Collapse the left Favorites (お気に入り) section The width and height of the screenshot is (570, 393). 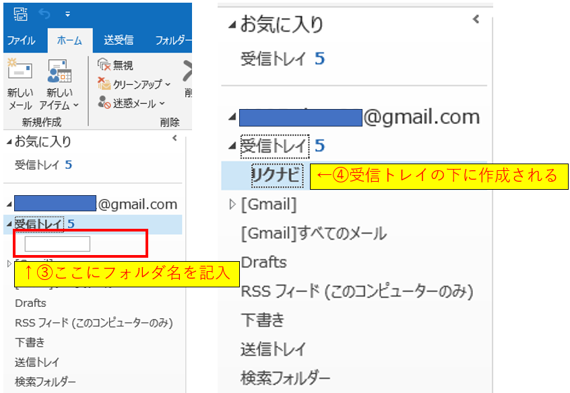tap(8, 143)
